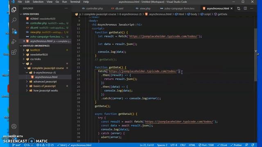Change file encoding via UTF-8
The height and width of the screenshot is (147, 262).
(174, 145)
